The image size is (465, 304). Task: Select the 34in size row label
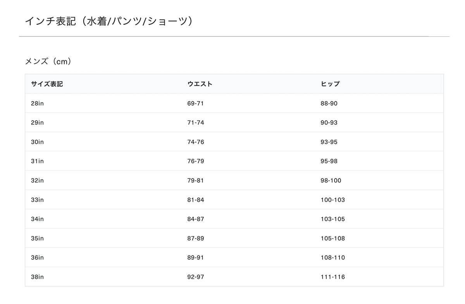click(37, 219)
